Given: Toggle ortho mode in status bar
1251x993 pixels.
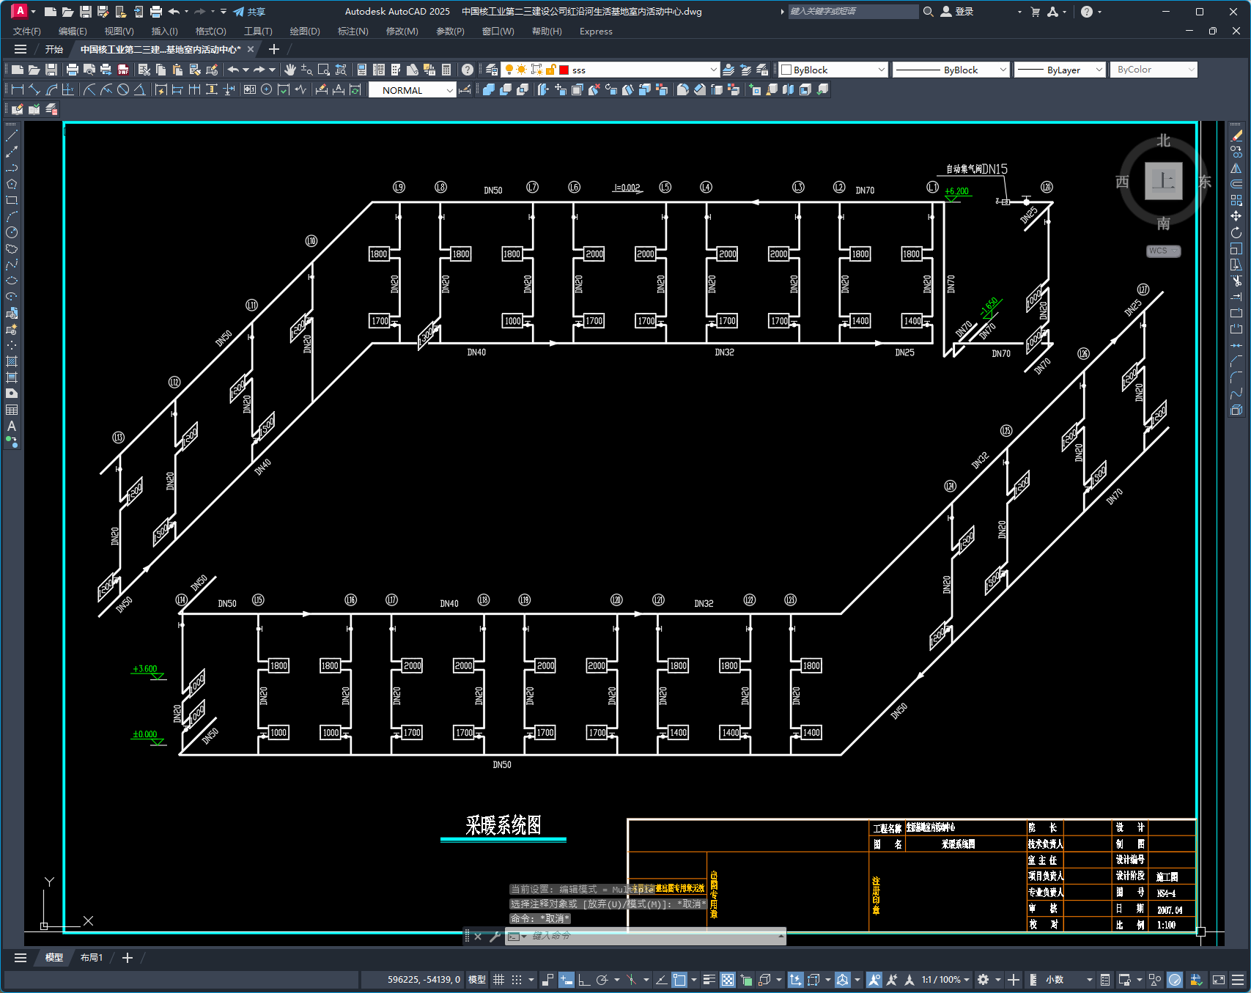Looking at the screenshot, I should (x=584, y=979).
